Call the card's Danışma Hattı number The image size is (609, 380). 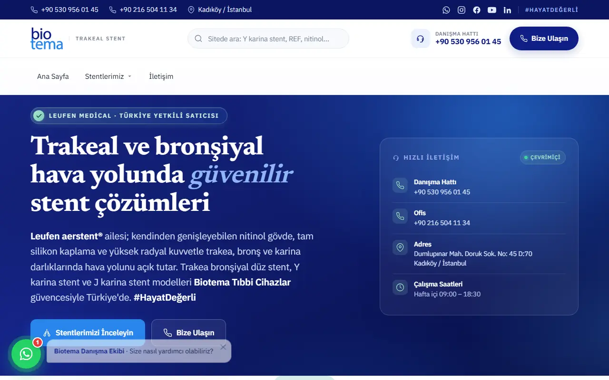point(442,192)
